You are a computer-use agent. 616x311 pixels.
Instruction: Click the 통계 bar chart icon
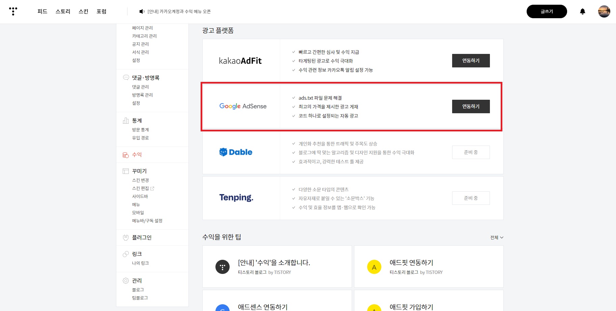click(126, 121)
